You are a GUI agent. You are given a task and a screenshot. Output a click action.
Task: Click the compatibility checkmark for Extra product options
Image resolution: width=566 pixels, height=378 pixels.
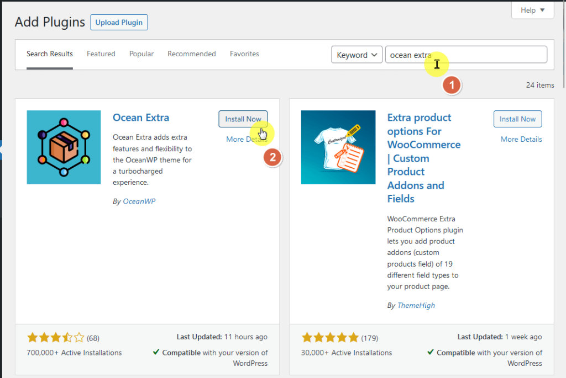(x=430, y=352)
